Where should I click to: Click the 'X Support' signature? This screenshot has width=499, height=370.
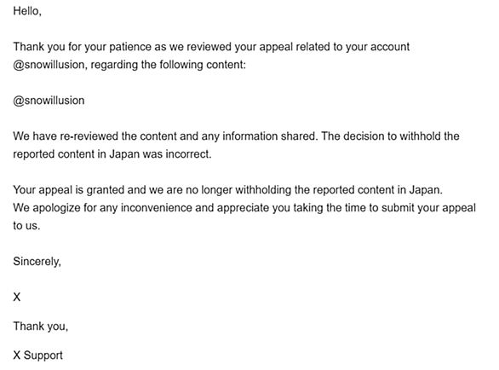[37, 355]
